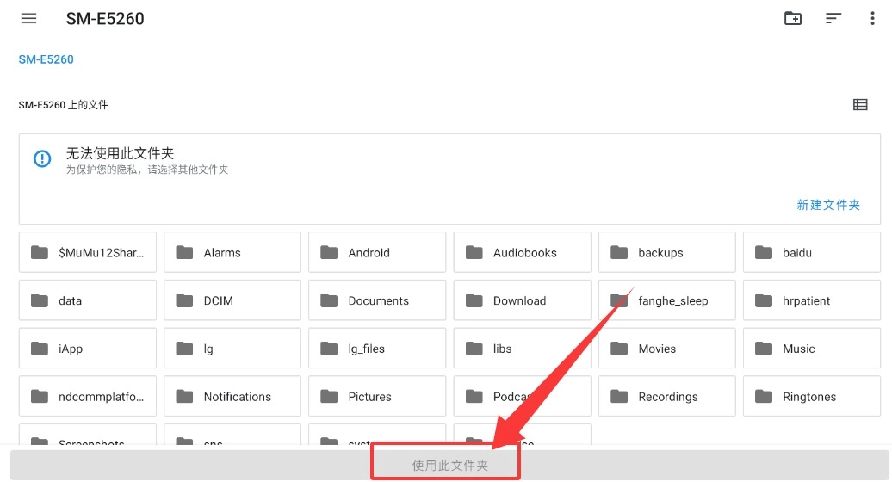892x482 pixels.
Task: Open the Documents folder
Action: point(377,300)
